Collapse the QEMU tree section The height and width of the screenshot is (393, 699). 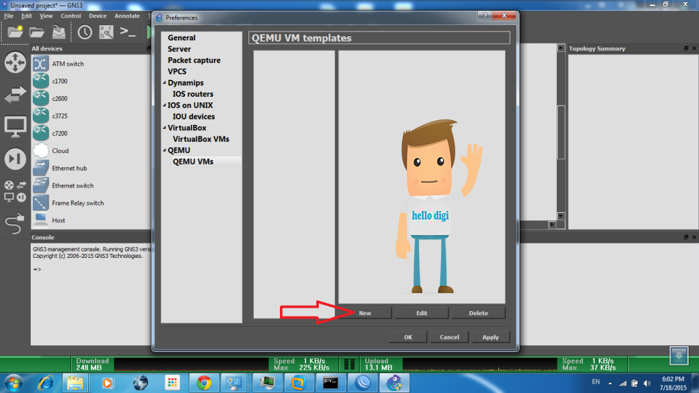[165, 150]
